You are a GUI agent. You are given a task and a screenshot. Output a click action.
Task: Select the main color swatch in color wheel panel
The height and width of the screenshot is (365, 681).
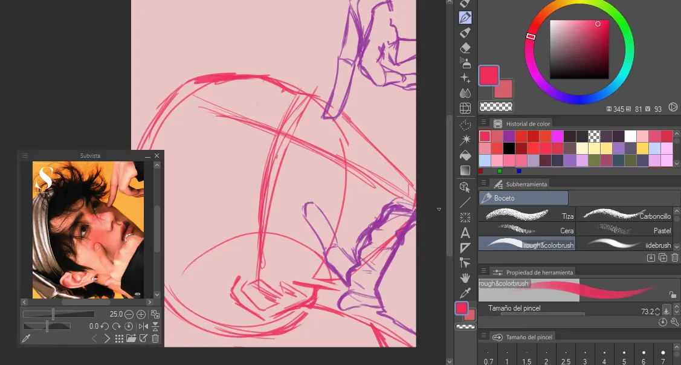489,75
